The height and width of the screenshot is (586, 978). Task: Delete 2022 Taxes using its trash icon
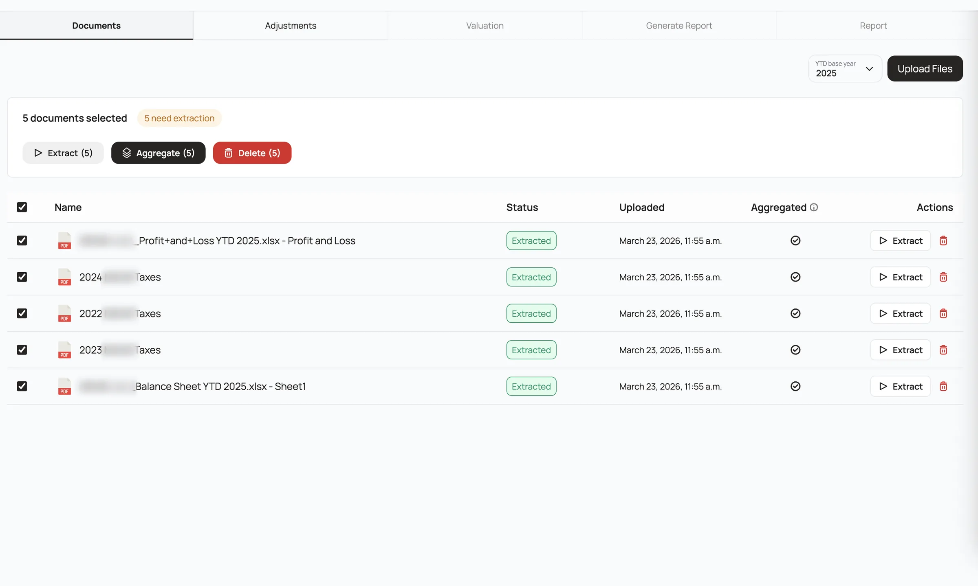pos(943,313)
